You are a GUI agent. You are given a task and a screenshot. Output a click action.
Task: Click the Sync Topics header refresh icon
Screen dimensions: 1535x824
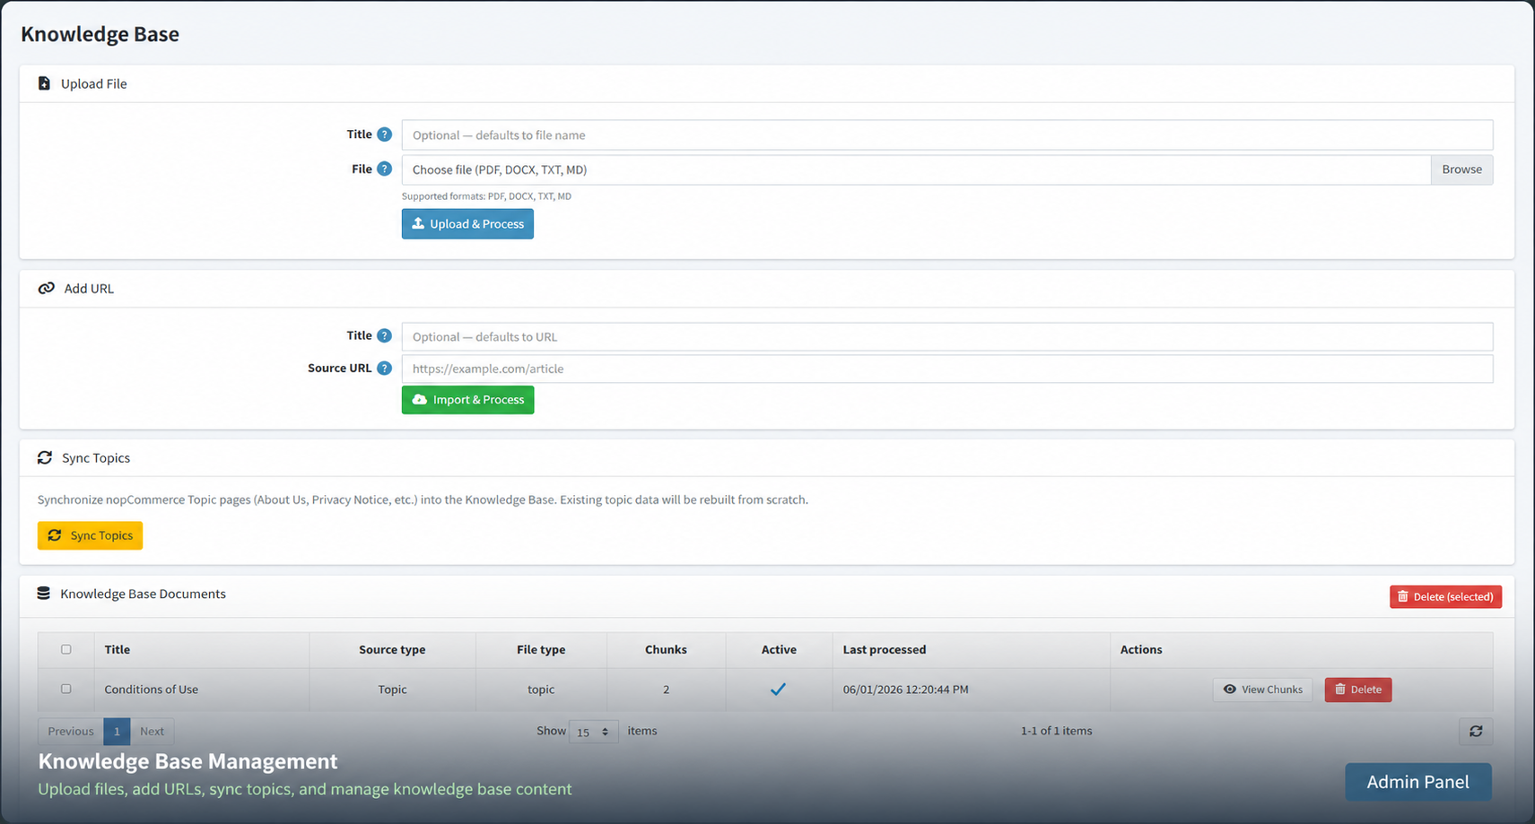click(45, 457)
